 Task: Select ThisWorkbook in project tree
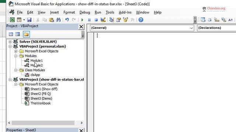click(41, 103)
